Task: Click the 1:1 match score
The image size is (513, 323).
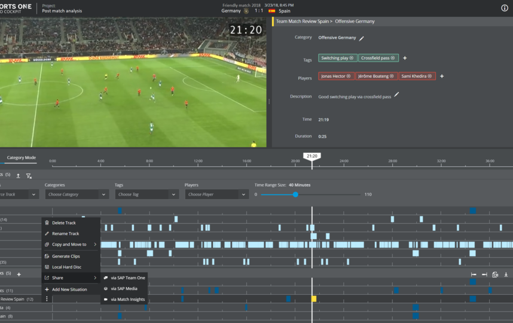Action: click(259, 11)
